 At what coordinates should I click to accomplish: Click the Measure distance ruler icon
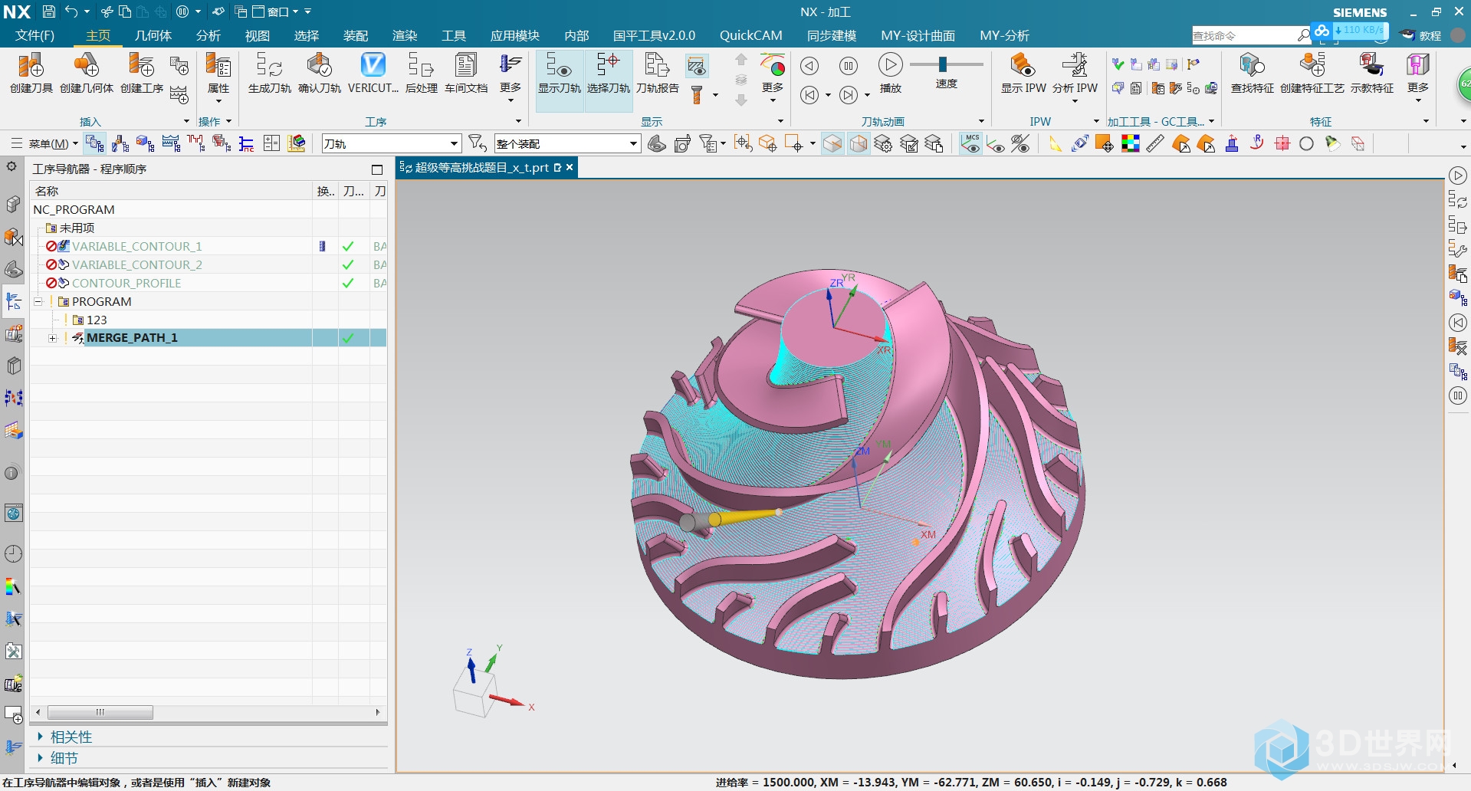[x=1155, y=144]
